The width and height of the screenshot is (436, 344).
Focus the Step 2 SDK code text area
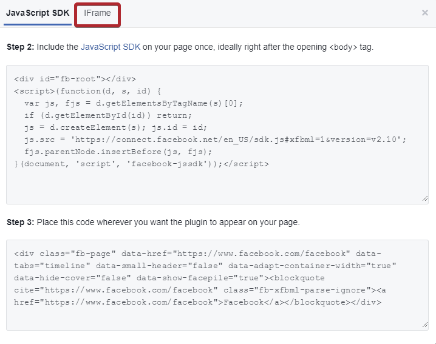pos(217,135)
